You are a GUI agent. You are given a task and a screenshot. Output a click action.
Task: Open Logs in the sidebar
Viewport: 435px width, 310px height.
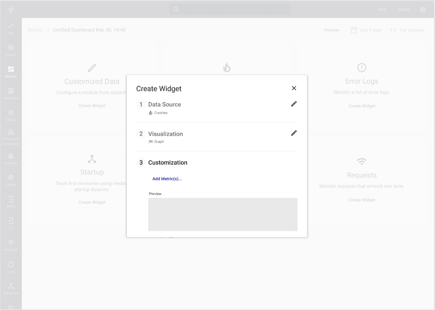11,267
